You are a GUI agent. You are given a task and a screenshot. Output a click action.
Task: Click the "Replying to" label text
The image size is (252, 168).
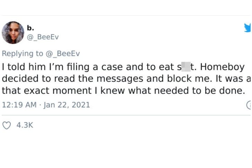[22, 54]
